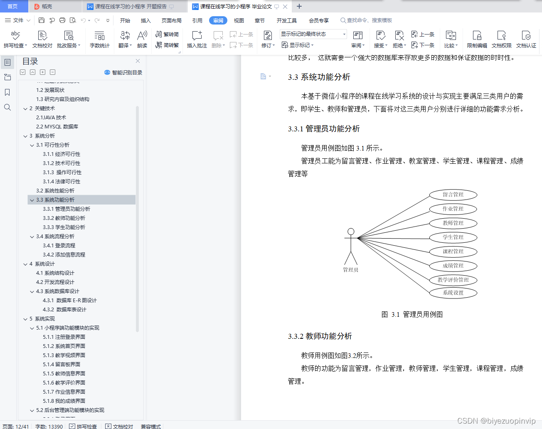The height and width of the screenshot is (429, 542).
Task: Open the outline/contents sidebar icon
Action: 7,62
